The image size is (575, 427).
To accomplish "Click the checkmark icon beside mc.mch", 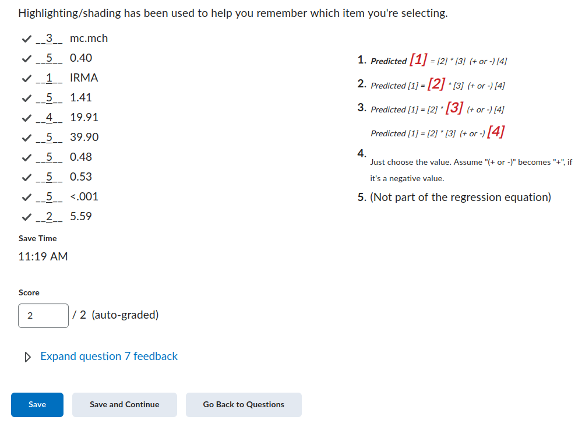I will [x=26, y=39].
